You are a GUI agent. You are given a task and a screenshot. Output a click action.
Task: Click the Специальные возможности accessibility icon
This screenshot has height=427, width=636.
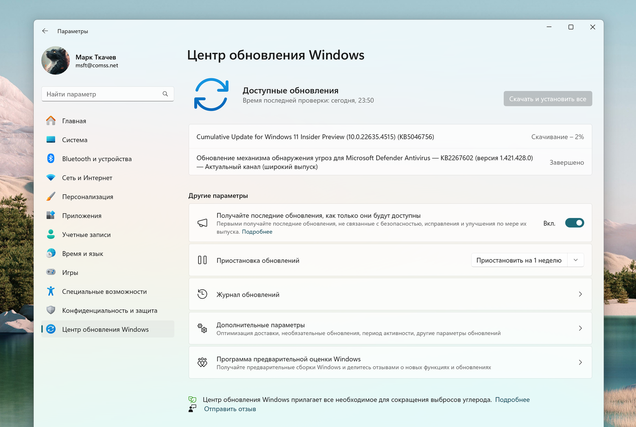pos(51,292)
